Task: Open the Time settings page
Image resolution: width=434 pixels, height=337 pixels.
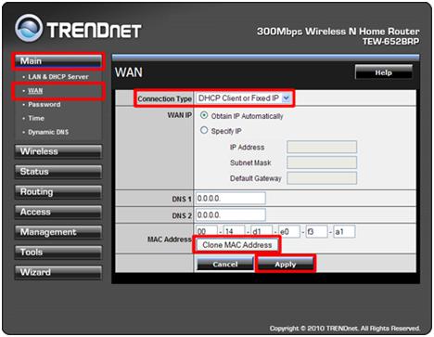Action: coord(36,118)
